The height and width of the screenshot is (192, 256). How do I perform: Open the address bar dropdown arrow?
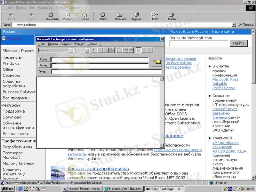pyautogui.click(x=234, y=25)
